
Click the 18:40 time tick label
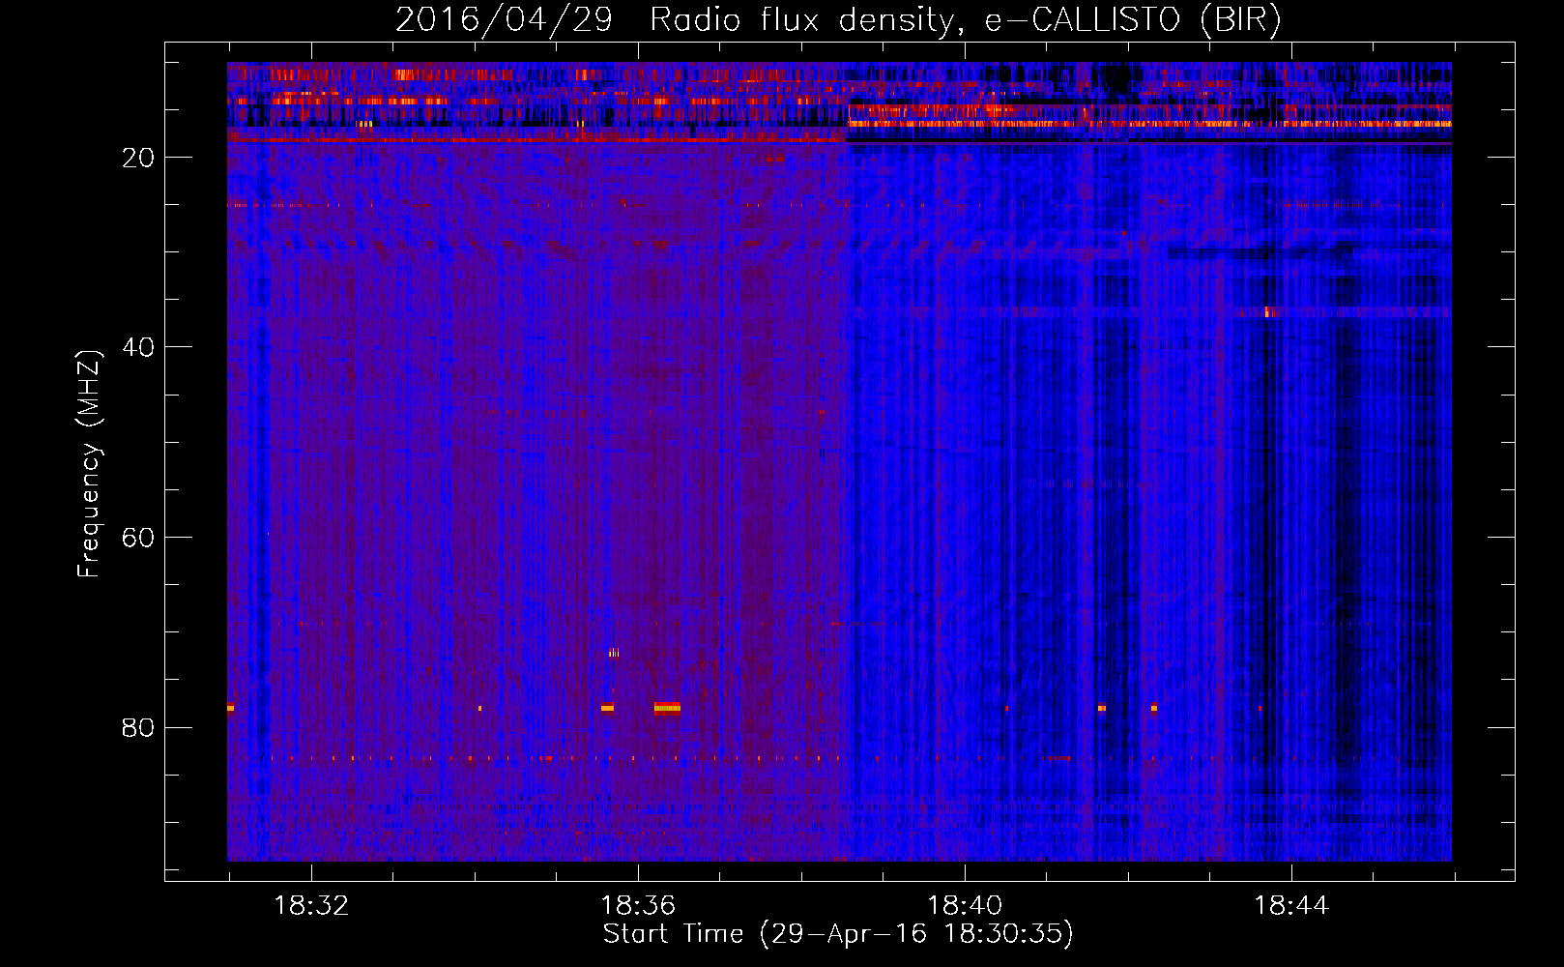coord(965,906)
